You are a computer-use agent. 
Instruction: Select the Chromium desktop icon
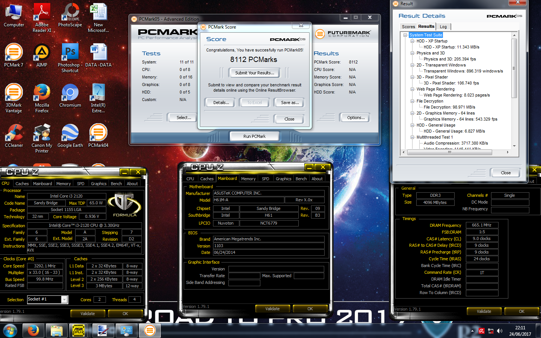pos(70,95)
